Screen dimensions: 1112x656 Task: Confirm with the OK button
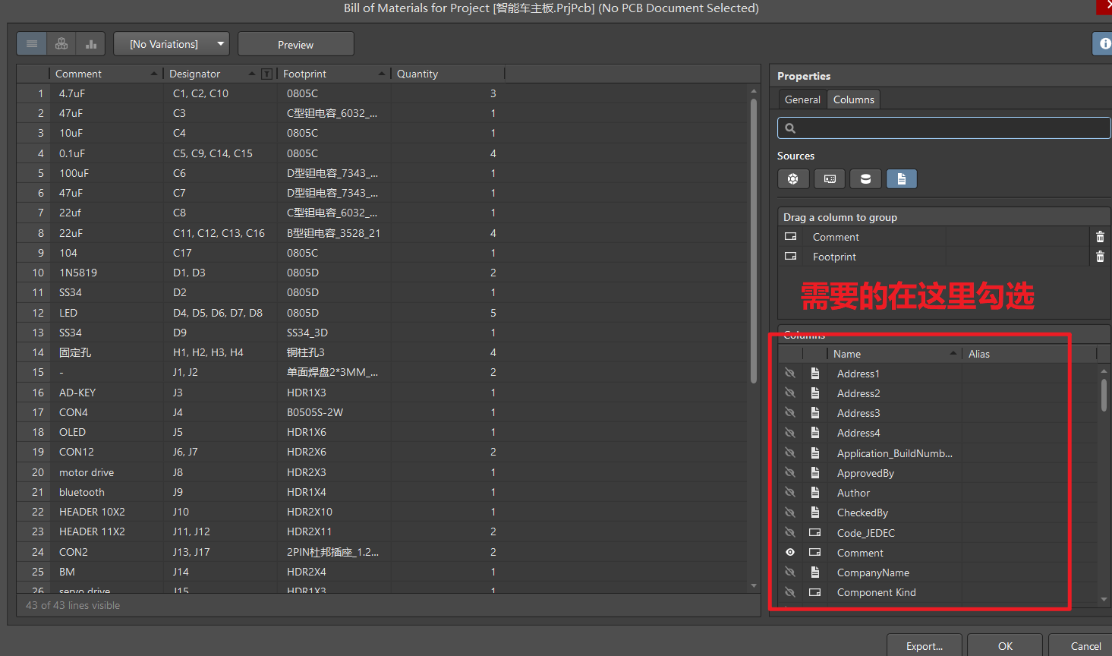click(x=1005, y=646)
